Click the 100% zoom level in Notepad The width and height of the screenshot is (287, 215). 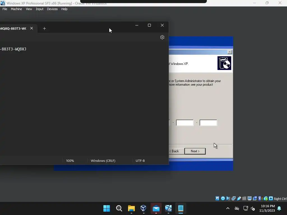(70, 161)
